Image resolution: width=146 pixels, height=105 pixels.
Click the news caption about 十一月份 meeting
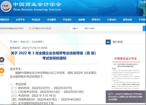125,97
